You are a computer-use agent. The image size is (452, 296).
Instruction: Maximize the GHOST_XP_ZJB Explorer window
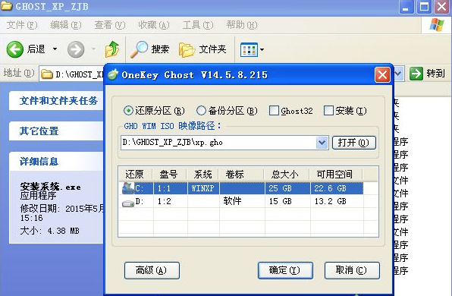click(423, 7)
